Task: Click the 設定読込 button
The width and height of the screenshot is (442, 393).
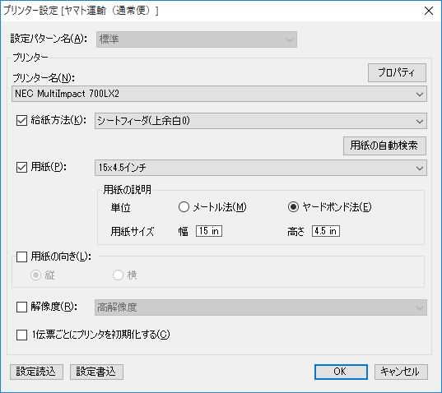Action: click(36, 372)
